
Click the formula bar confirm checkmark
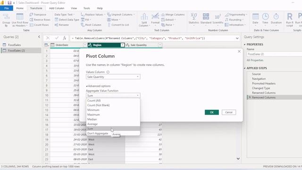57,38
